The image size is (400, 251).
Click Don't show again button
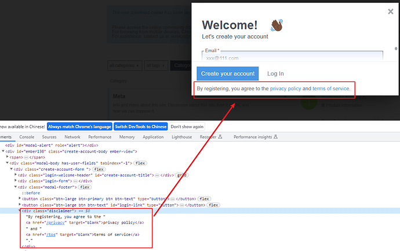(187, 127)
